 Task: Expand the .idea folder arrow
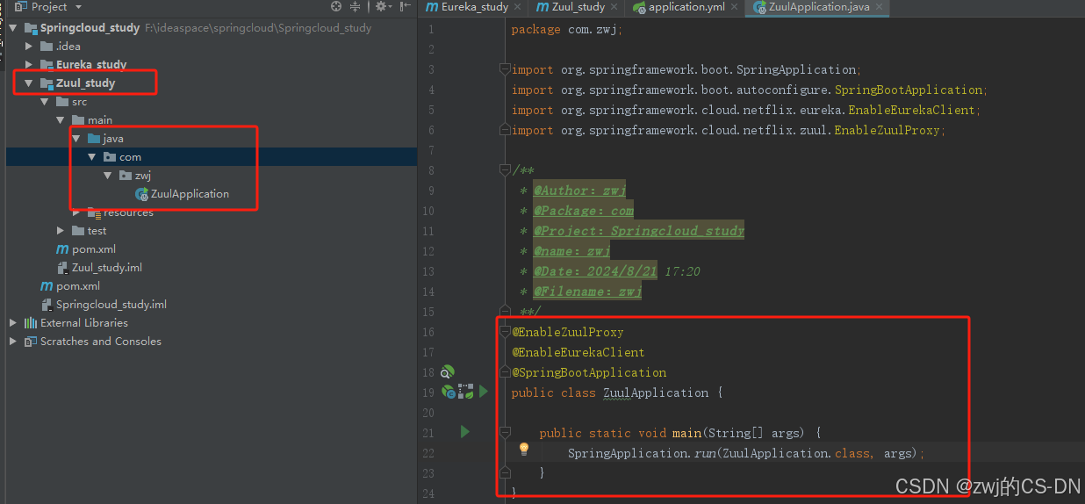29,47
